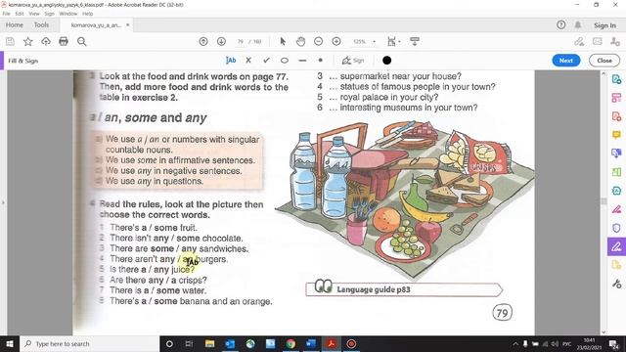Choose the crossmark annotation tool

pyautogui.click(x=248, y=61)
